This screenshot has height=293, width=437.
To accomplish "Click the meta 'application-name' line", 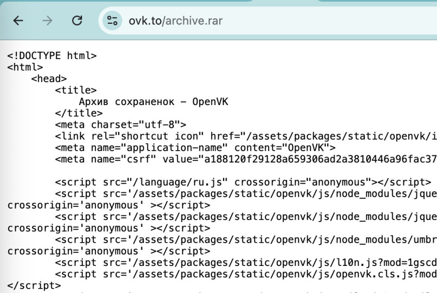I will point(195,147).
